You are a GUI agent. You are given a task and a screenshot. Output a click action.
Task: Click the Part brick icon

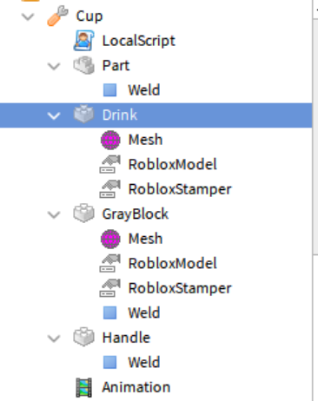tap(83, 65)
